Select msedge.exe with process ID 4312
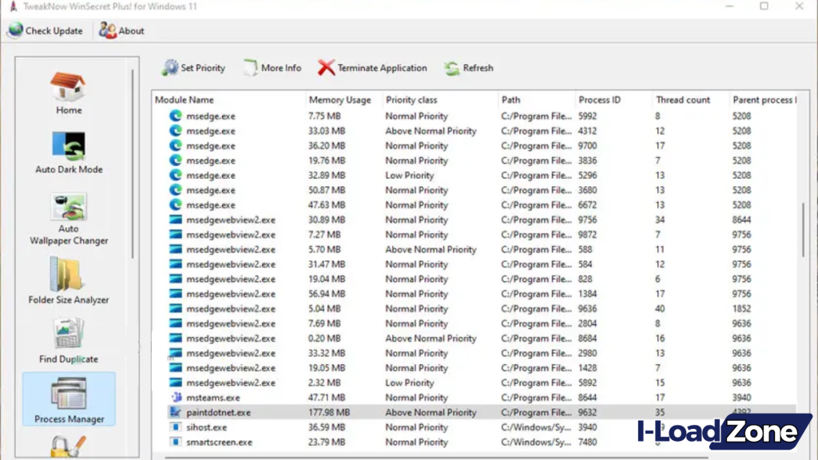818x460 pixels. coord(482,131)
